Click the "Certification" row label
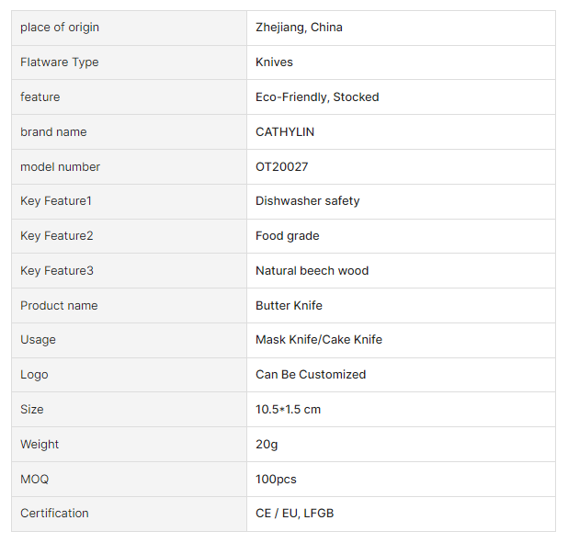The height and width of the screenshot is (543, 568). click(55, 514)
